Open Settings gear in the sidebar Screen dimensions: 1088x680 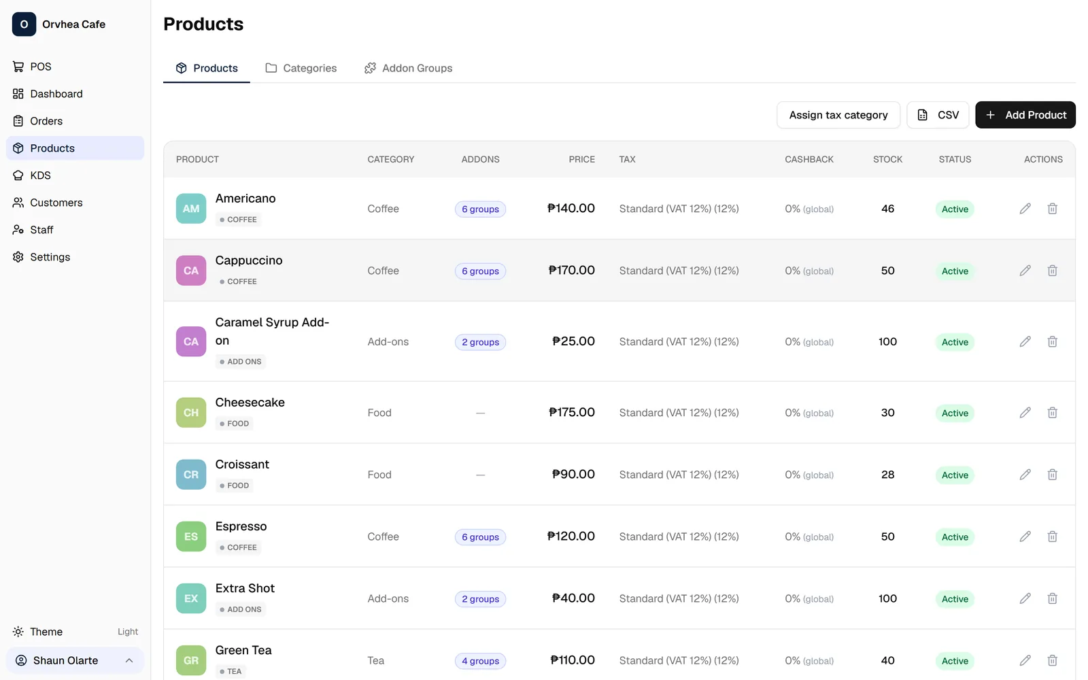tap(18, 257)
